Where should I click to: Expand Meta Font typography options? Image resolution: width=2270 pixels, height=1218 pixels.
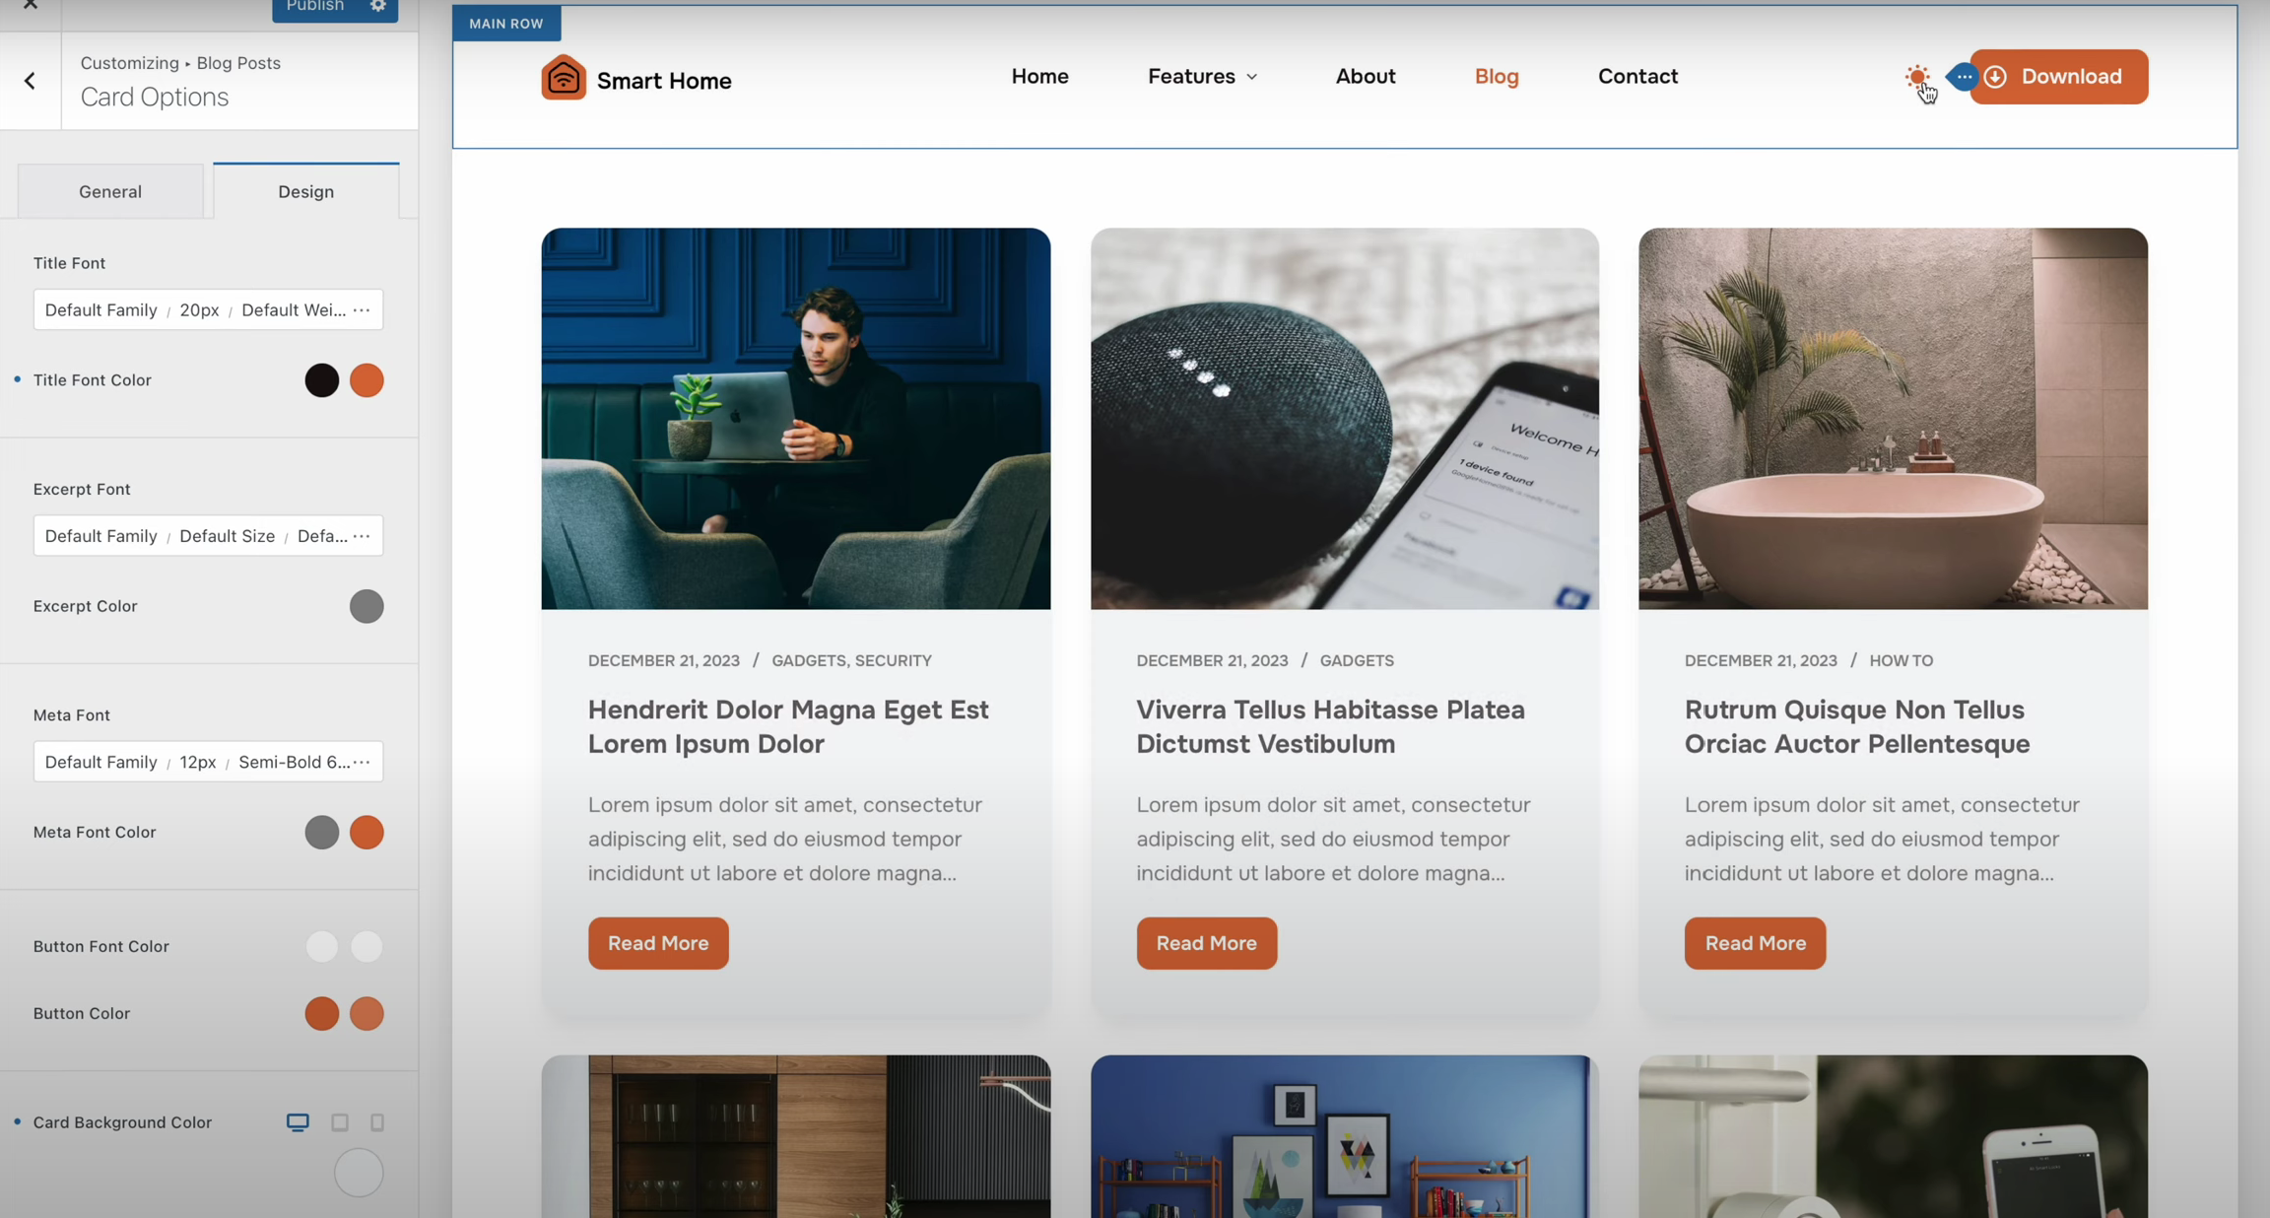click(362, 762)
